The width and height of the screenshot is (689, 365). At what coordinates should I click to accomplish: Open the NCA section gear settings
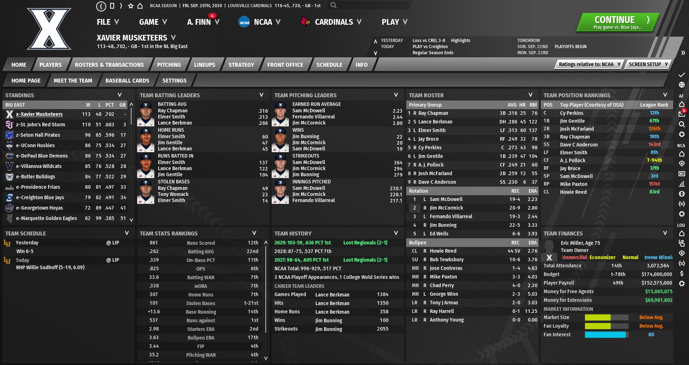[x=681, y=214]
